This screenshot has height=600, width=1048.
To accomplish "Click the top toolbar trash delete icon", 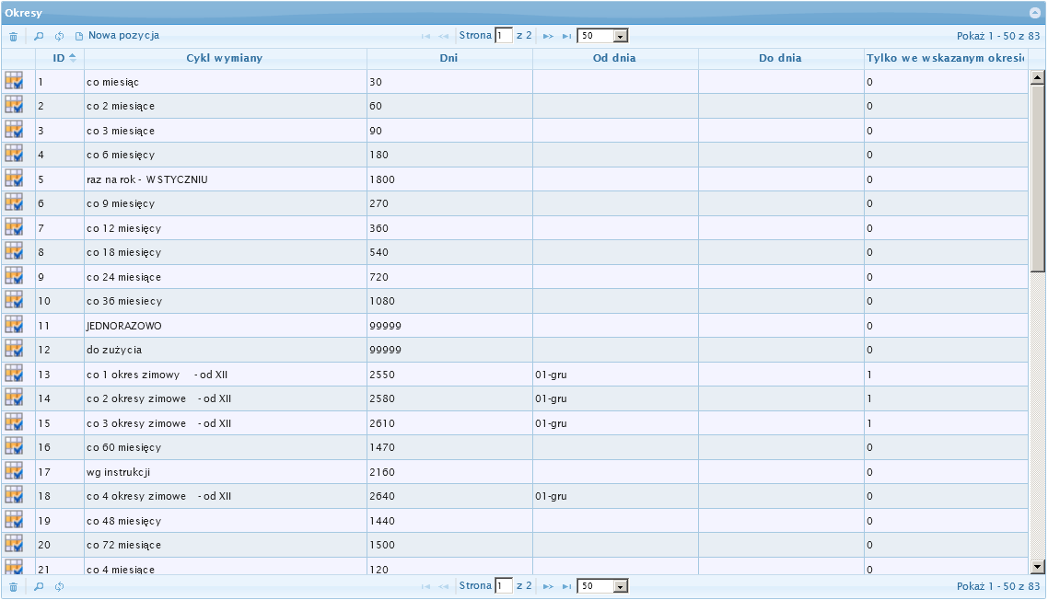I will 14,36.
